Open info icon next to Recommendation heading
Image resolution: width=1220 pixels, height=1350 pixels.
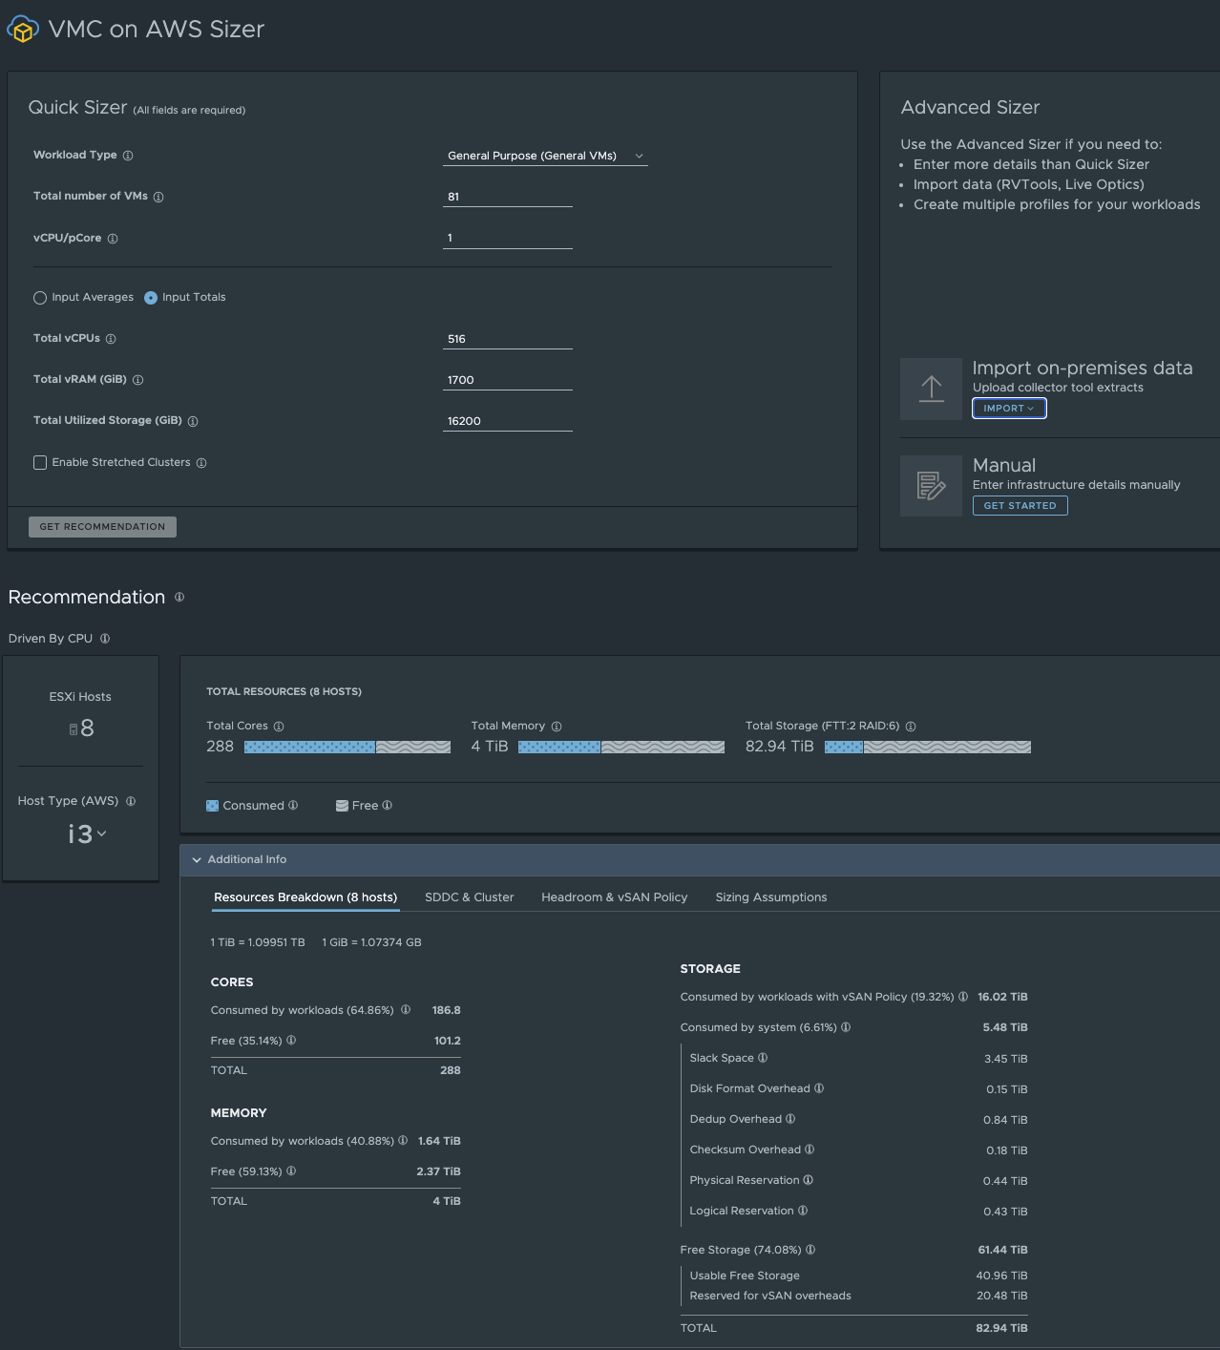(x=179, y=597)
